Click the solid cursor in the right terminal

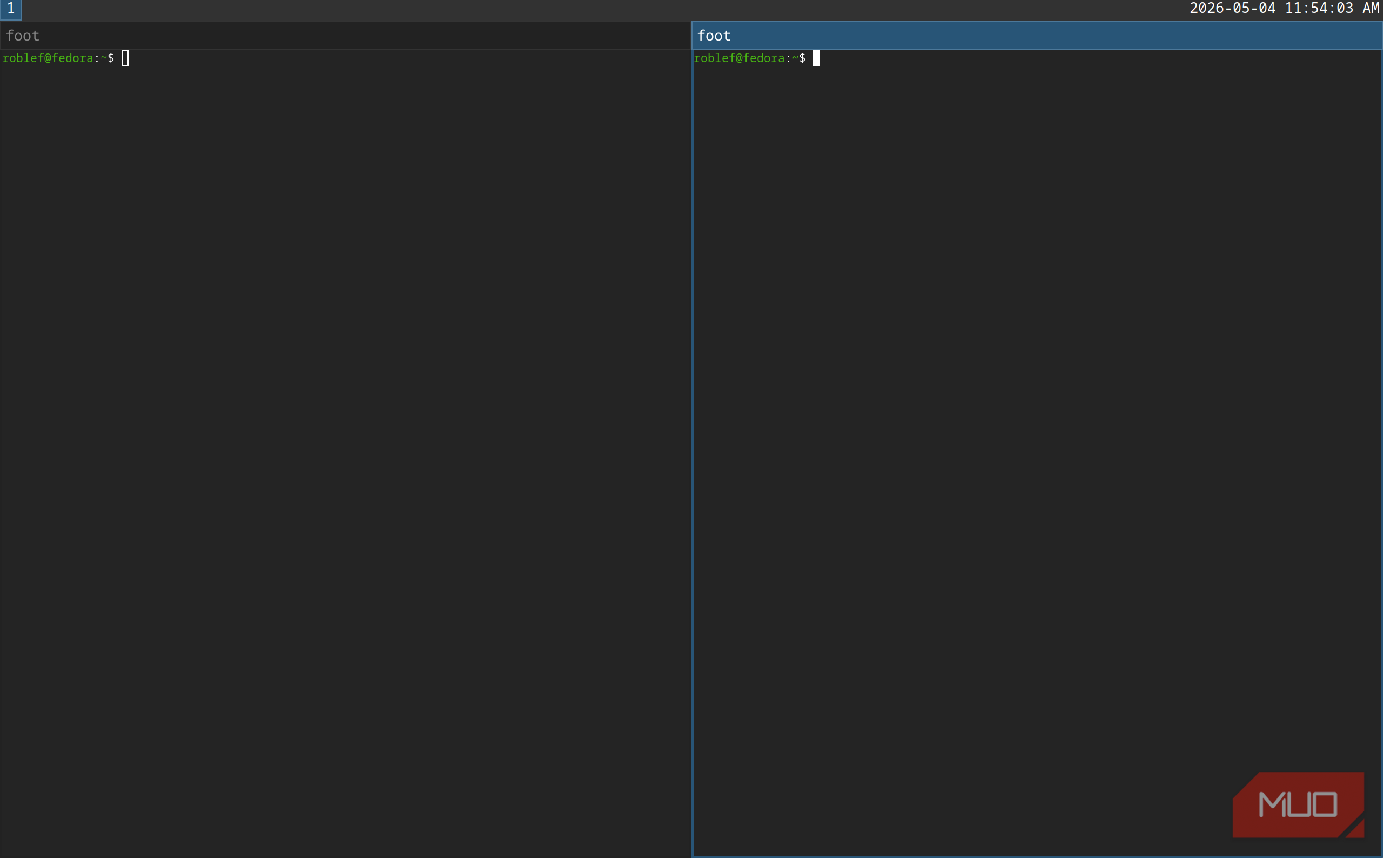click(x=817, y=58)
